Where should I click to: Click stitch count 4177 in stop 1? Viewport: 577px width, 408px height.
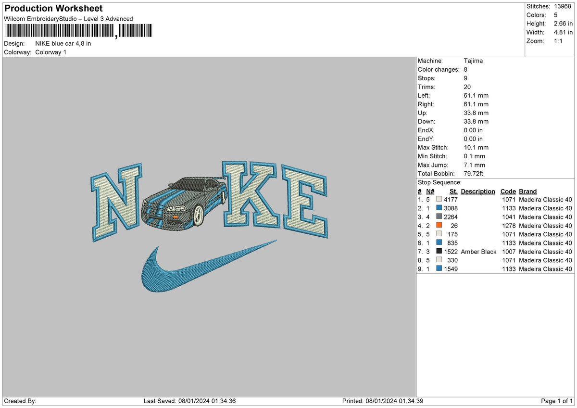point(451,199)
